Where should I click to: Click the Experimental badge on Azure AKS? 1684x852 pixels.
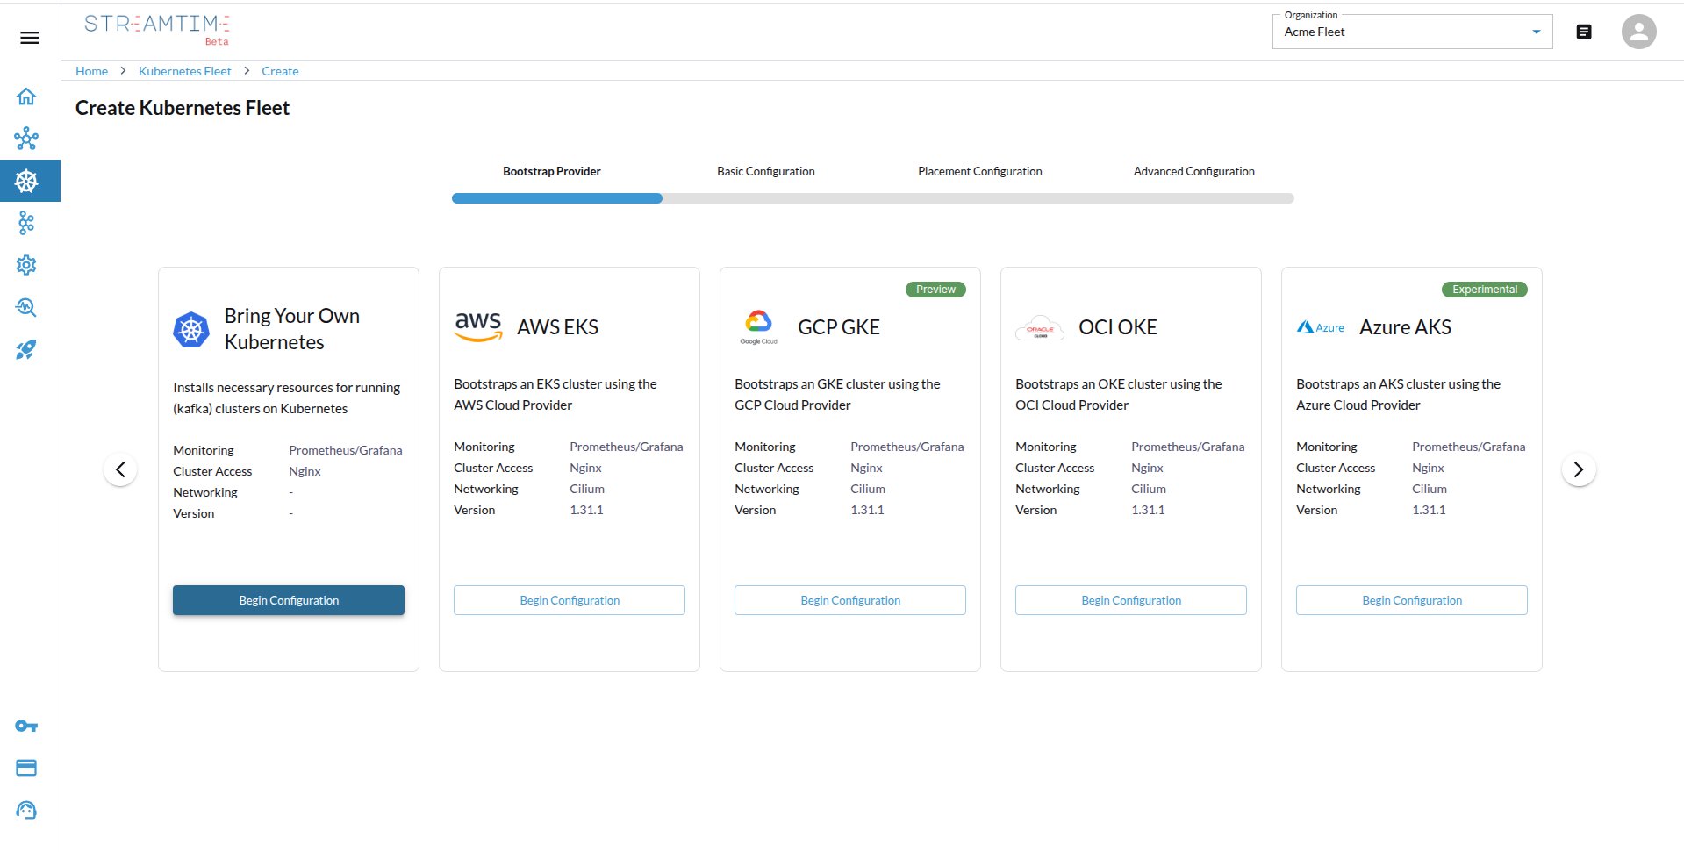tap(1485, 290)
